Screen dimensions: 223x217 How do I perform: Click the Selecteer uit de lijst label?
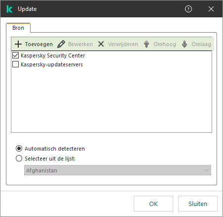50,159
